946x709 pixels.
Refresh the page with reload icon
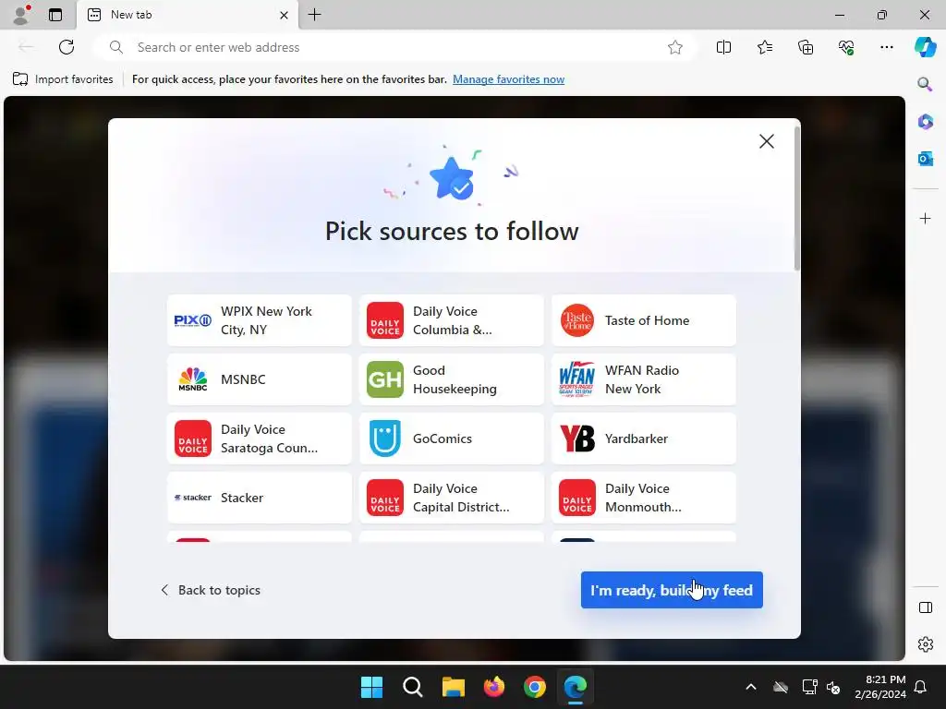point(67,47)
